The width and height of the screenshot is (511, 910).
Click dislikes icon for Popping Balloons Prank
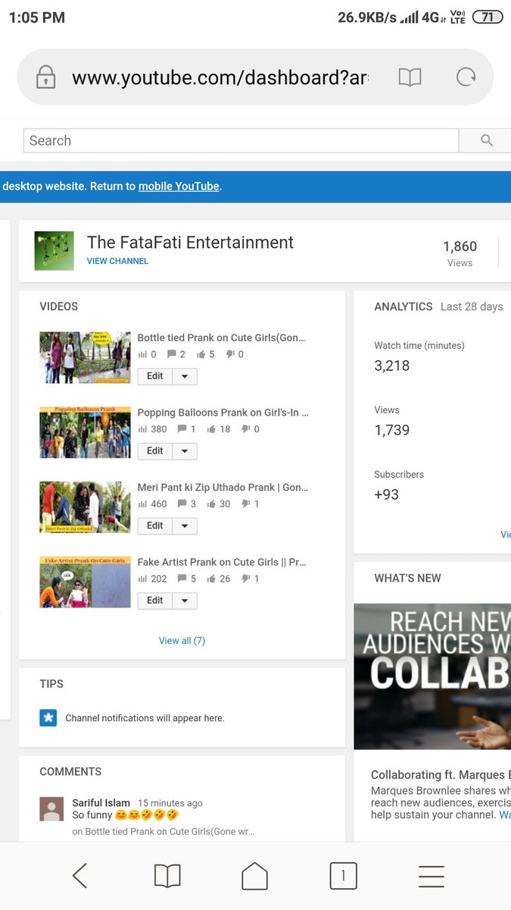pyautogui.click(x=246, y=429)
